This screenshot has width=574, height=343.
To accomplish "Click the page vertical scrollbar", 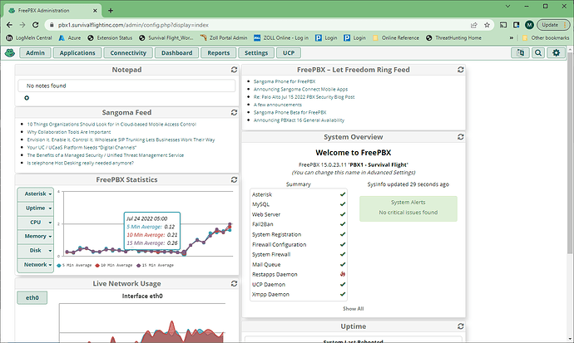I will (570, 154).
